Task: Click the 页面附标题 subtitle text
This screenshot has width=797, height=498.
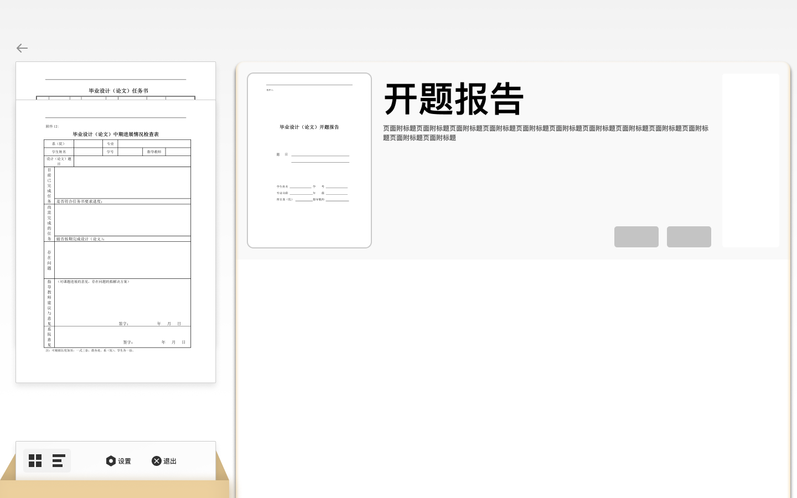Action: coord(546,133)
